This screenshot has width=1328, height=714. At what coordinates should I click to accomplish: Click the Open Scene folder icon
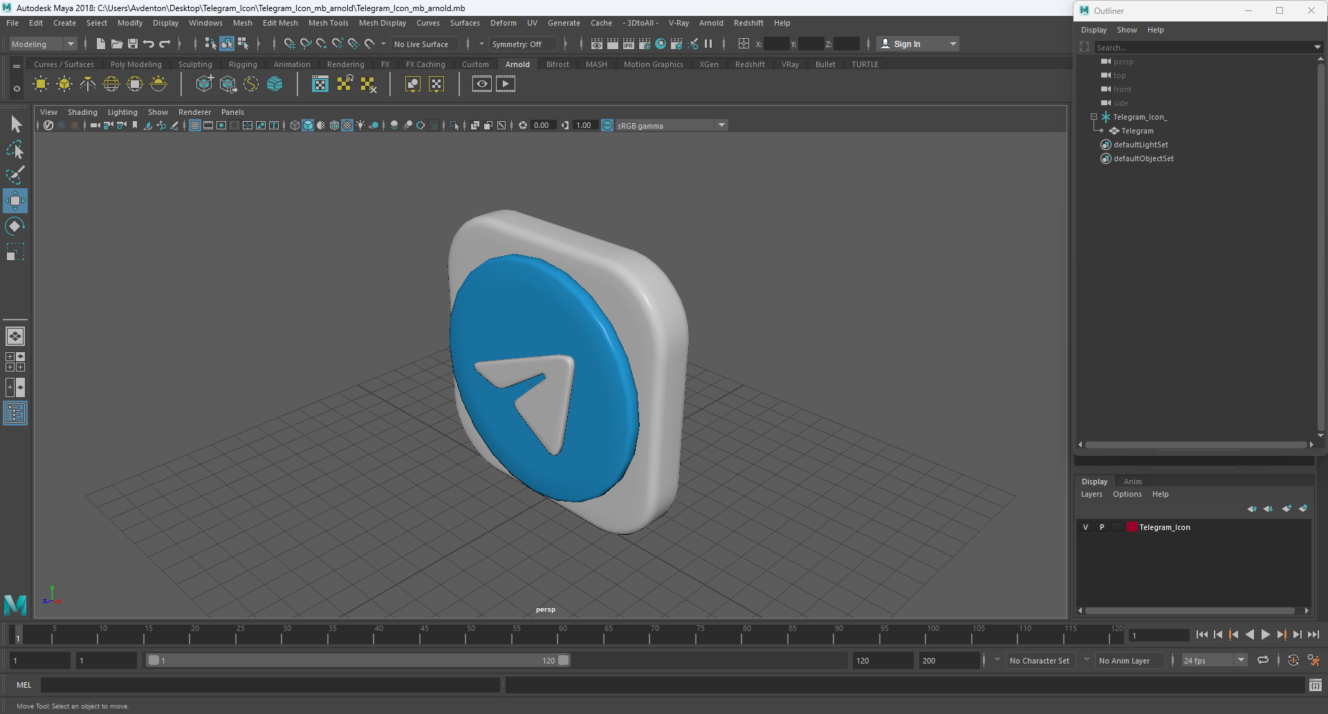tap(117, 44)
